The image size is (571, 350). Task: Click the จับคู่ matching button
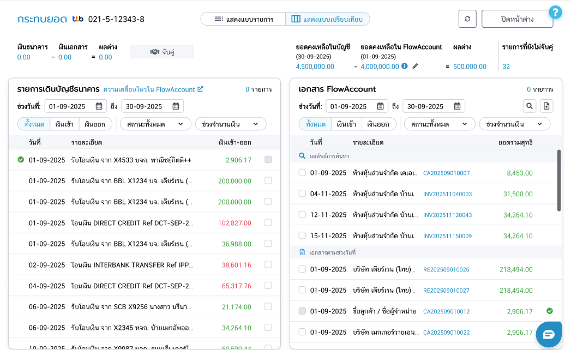162,51
